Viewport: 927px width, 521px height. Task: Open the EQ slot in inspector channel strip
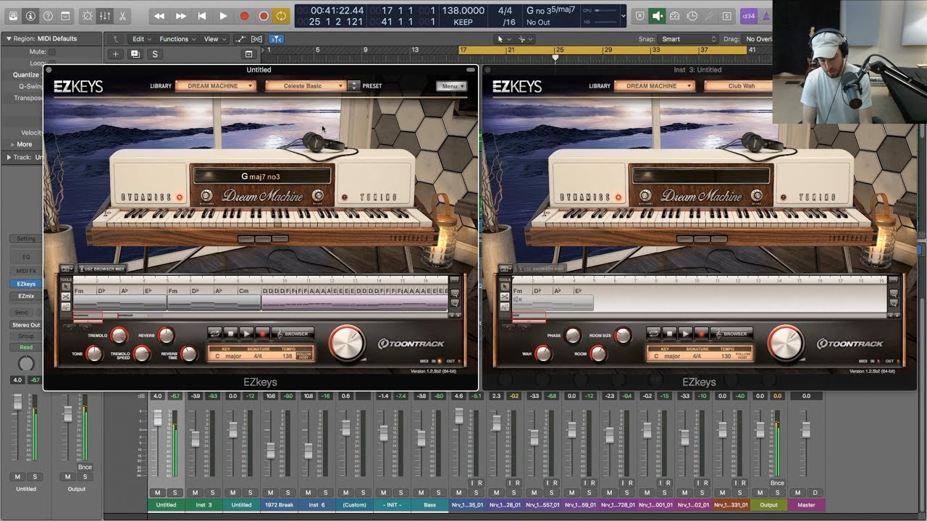[26, 257]
